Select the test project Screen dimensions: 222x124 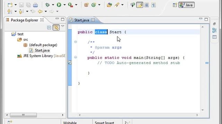click(x=17, y=34)
